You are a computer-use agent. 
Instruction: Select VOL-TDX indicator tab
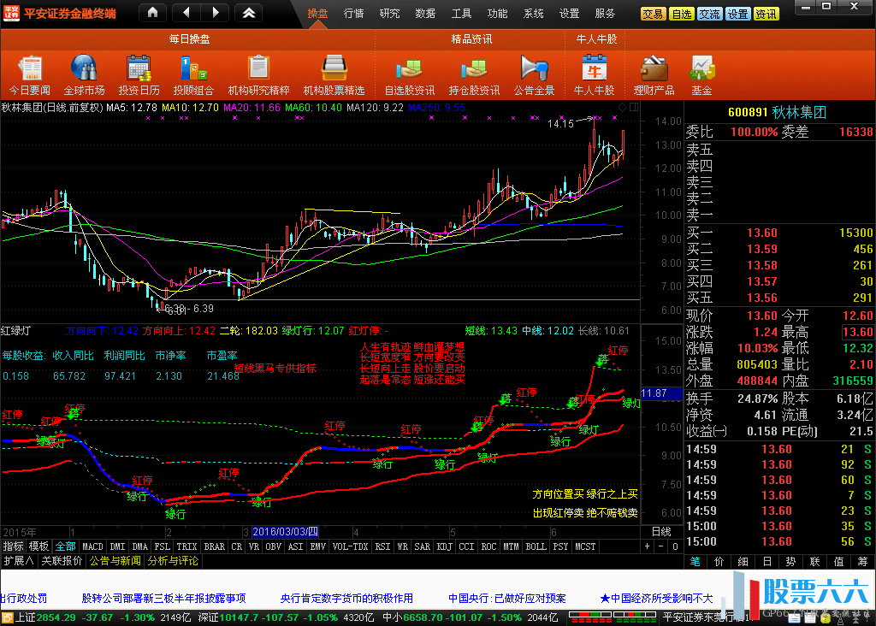pyautogui.click(x=350, y=546)
